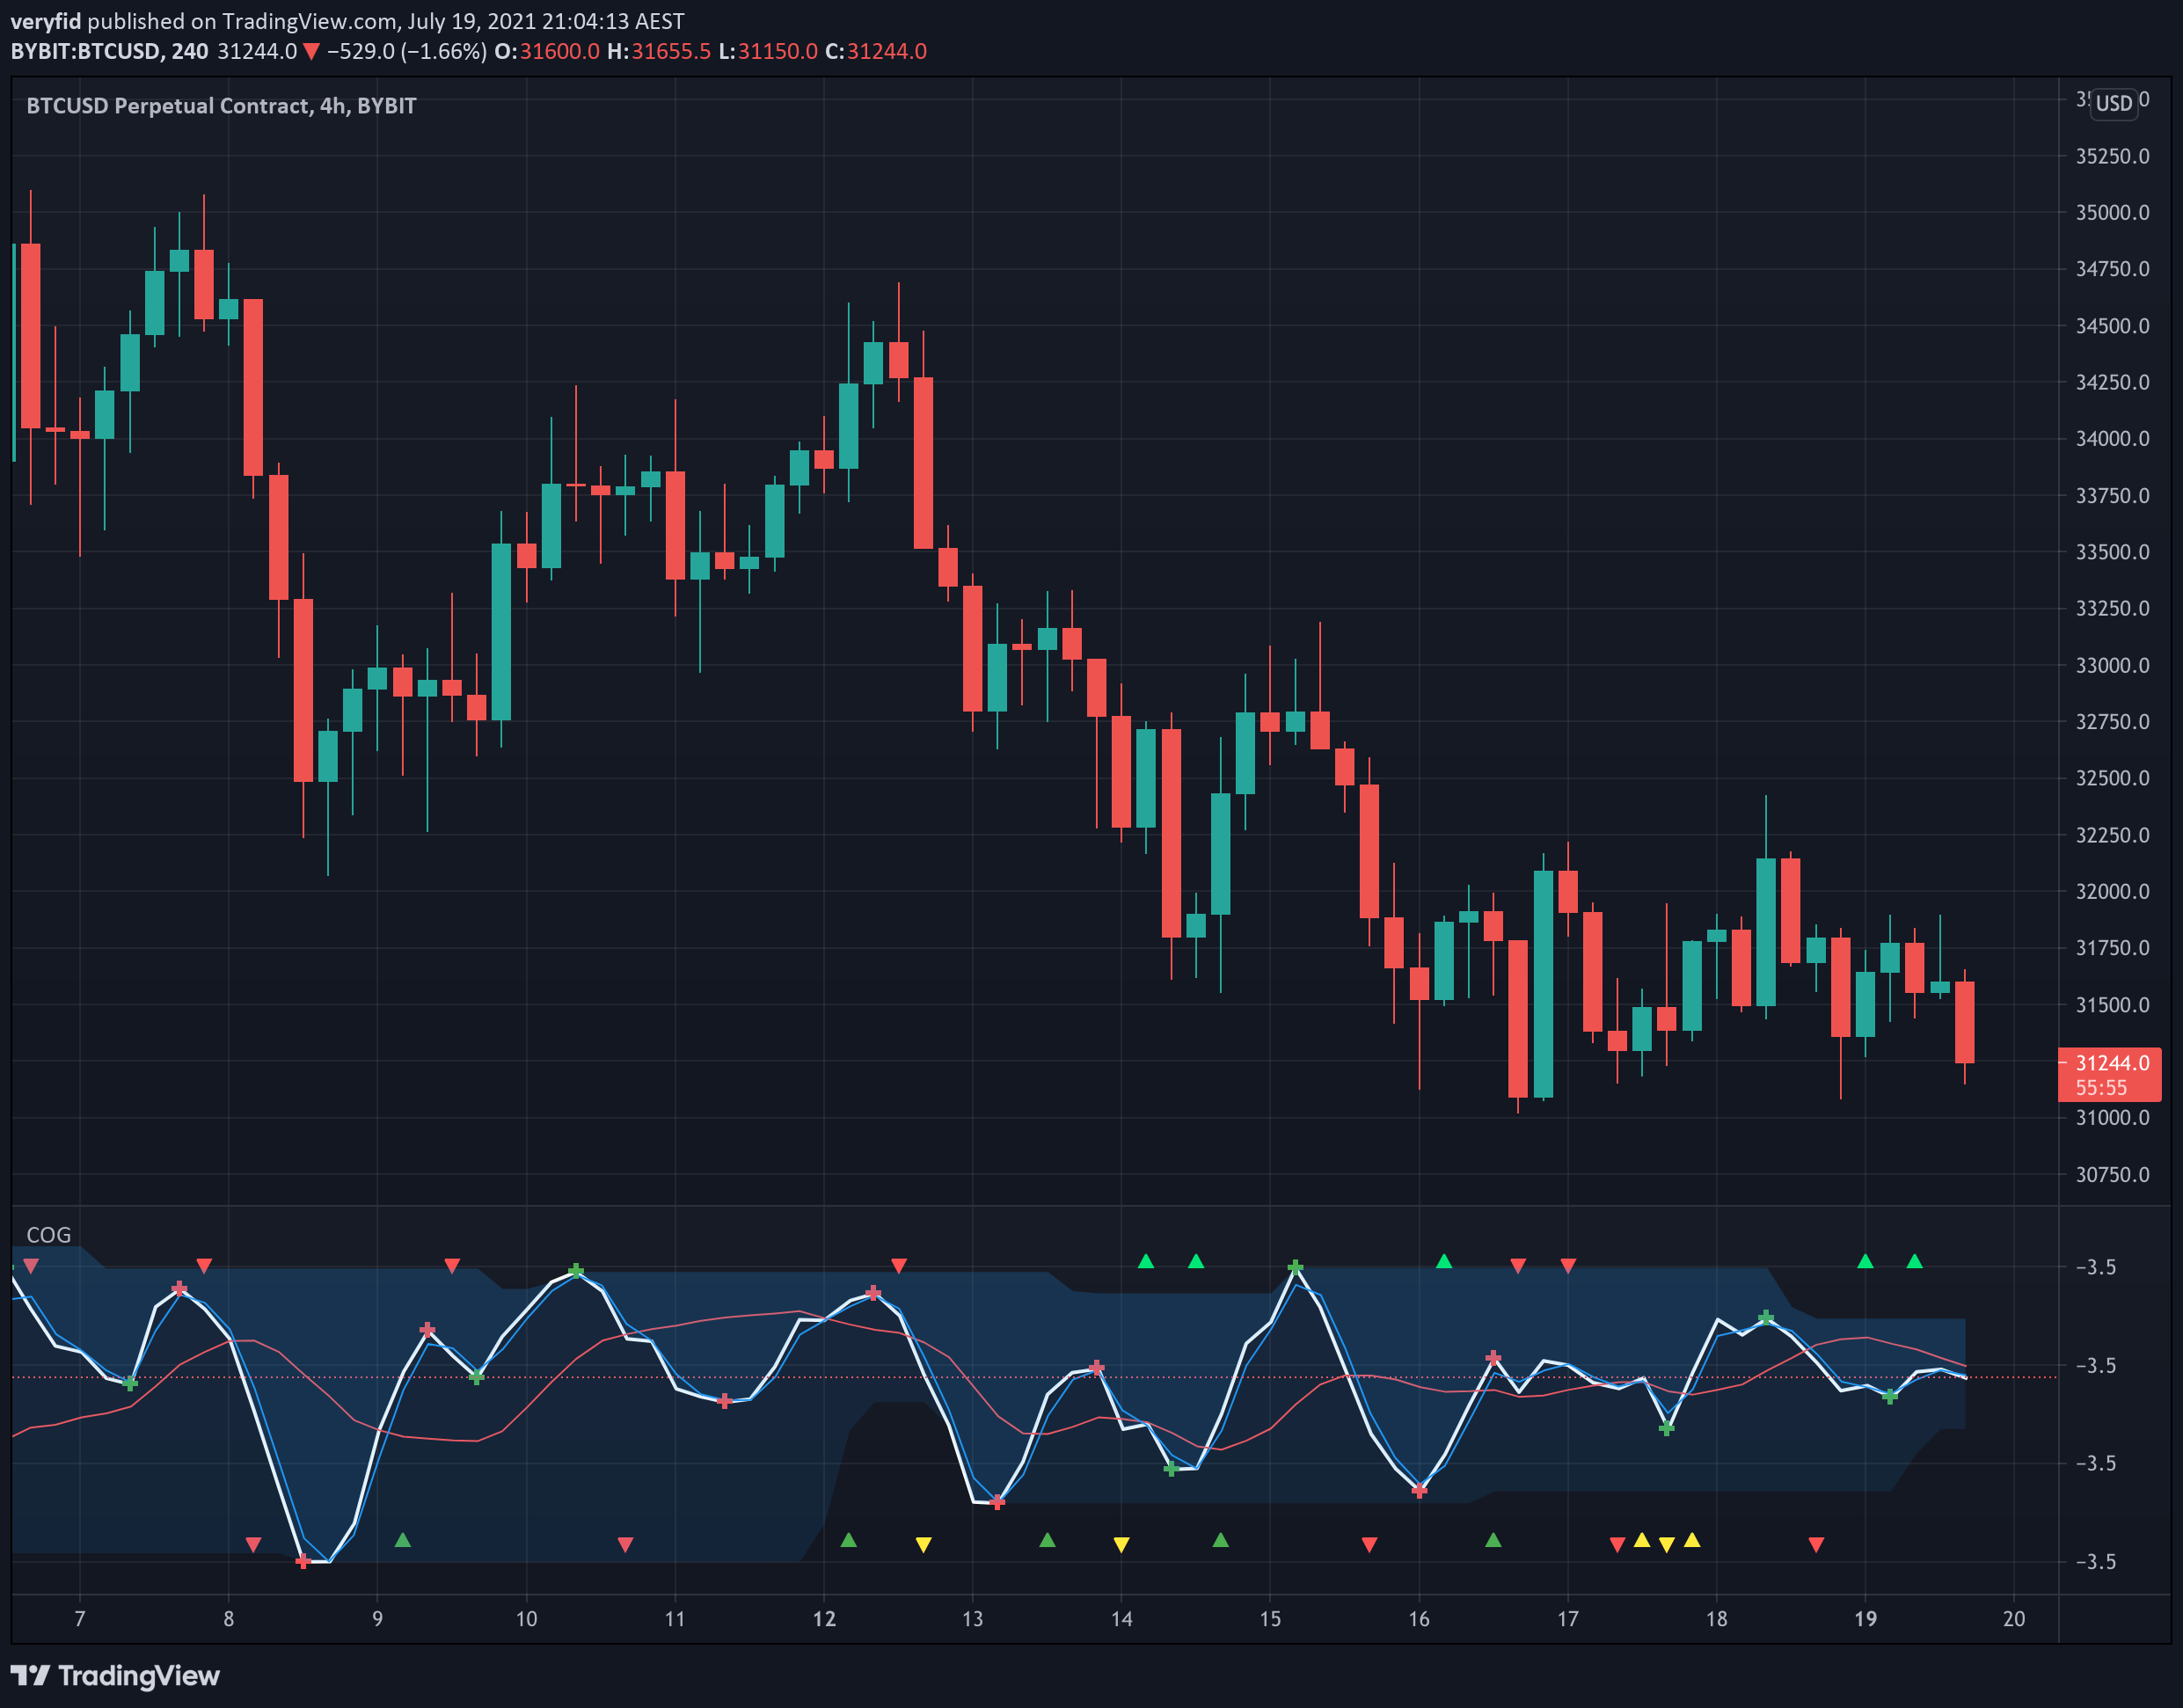Click date 16 on the time axis
This screenshot has height=1708, width=2183.
click(1419, 1619)
